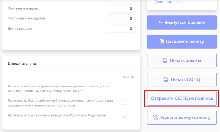
Task: Click the Дополнительно section heading
Action: point(22,64)
